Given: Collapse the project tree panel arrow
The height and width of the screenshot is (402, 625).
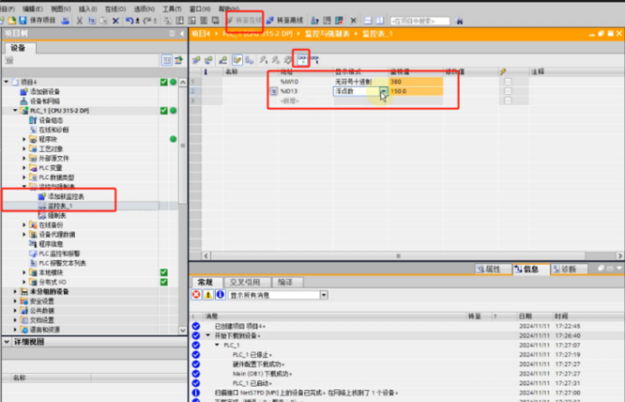Looking at the screenshot, I should [x=182, y=34].
